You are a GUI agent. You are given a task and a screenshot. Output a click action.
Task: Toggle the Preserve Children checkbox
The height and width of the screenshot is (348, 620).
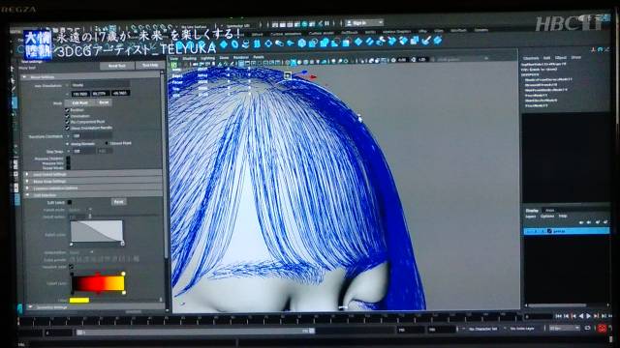68,159
